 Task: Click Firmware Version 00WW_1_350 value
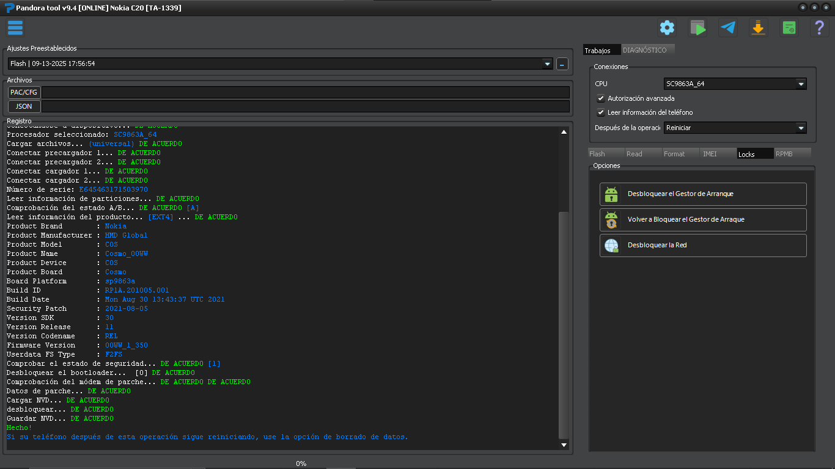127,346
